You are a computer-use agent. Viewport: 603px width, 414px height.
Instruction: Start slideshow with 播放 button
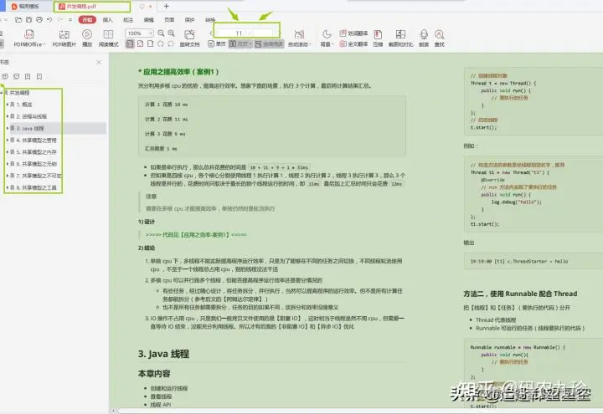[x=87, y=38]
